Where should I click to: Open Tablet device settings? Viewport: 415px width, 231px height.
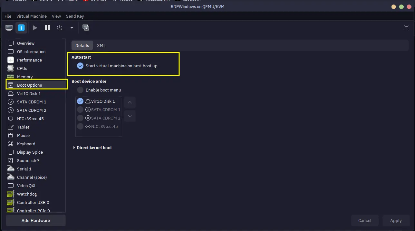(x=36, y=127)
